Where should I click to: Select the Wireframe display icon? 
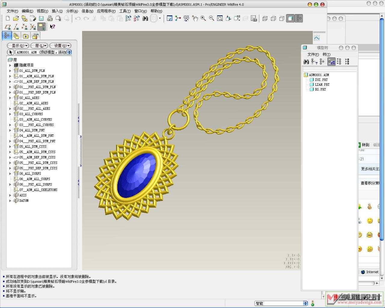[x=265, y=18]
